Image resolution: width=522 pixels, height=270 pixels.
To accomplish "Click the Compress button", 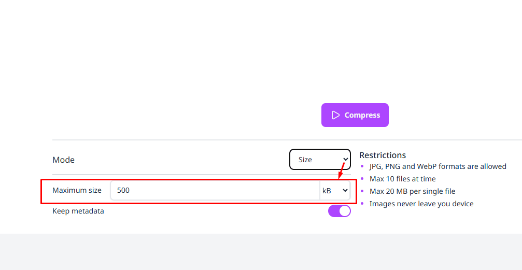I will click(x=355, y=115).
